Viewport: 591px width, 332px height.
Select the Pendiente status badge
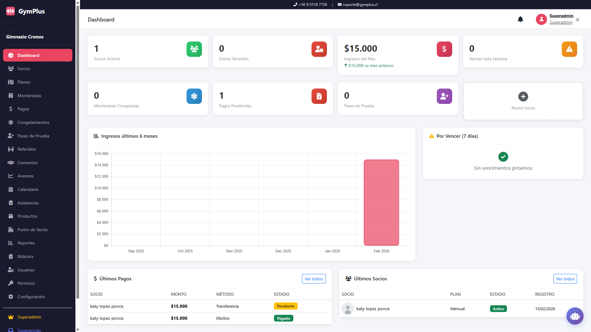point(285,306)
